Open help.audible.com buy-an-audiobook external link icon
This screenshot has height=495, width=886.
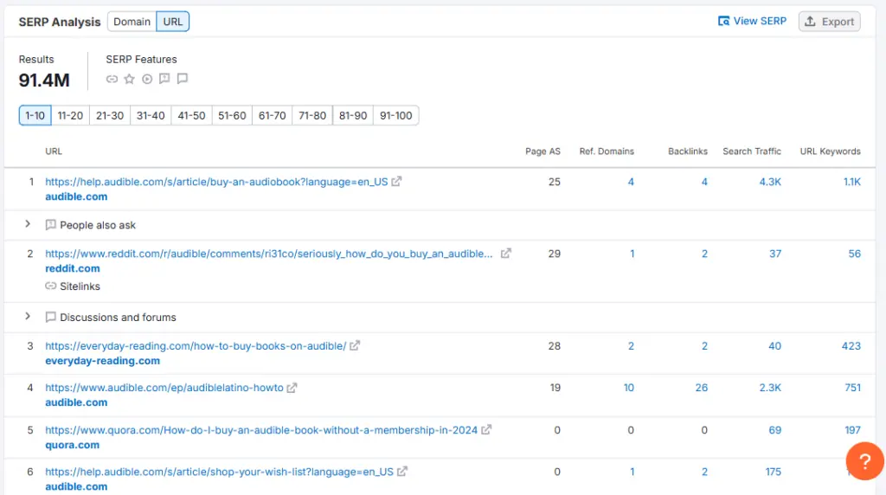[396, 182]
